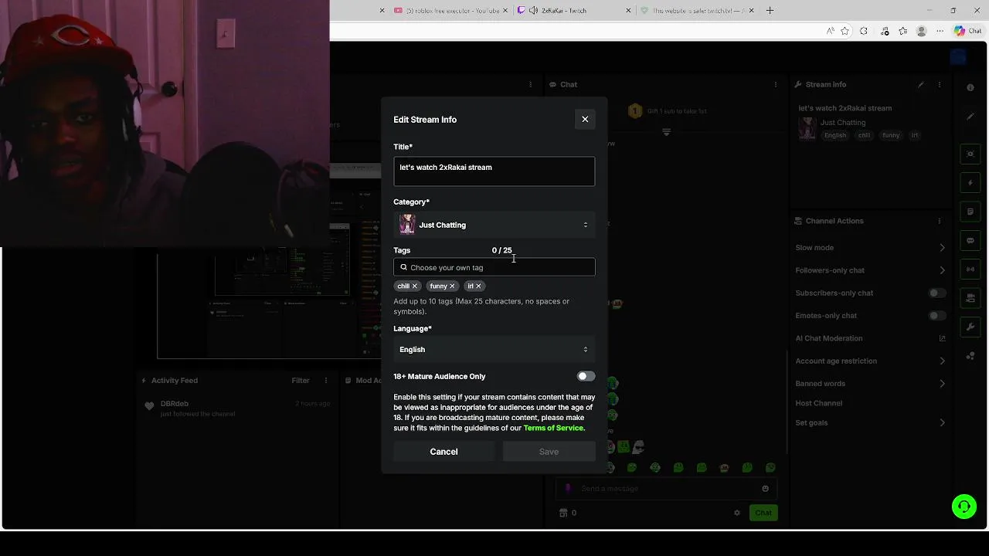Click the clip capture quick action icon
989x556 pixels.
pos(970,154)
